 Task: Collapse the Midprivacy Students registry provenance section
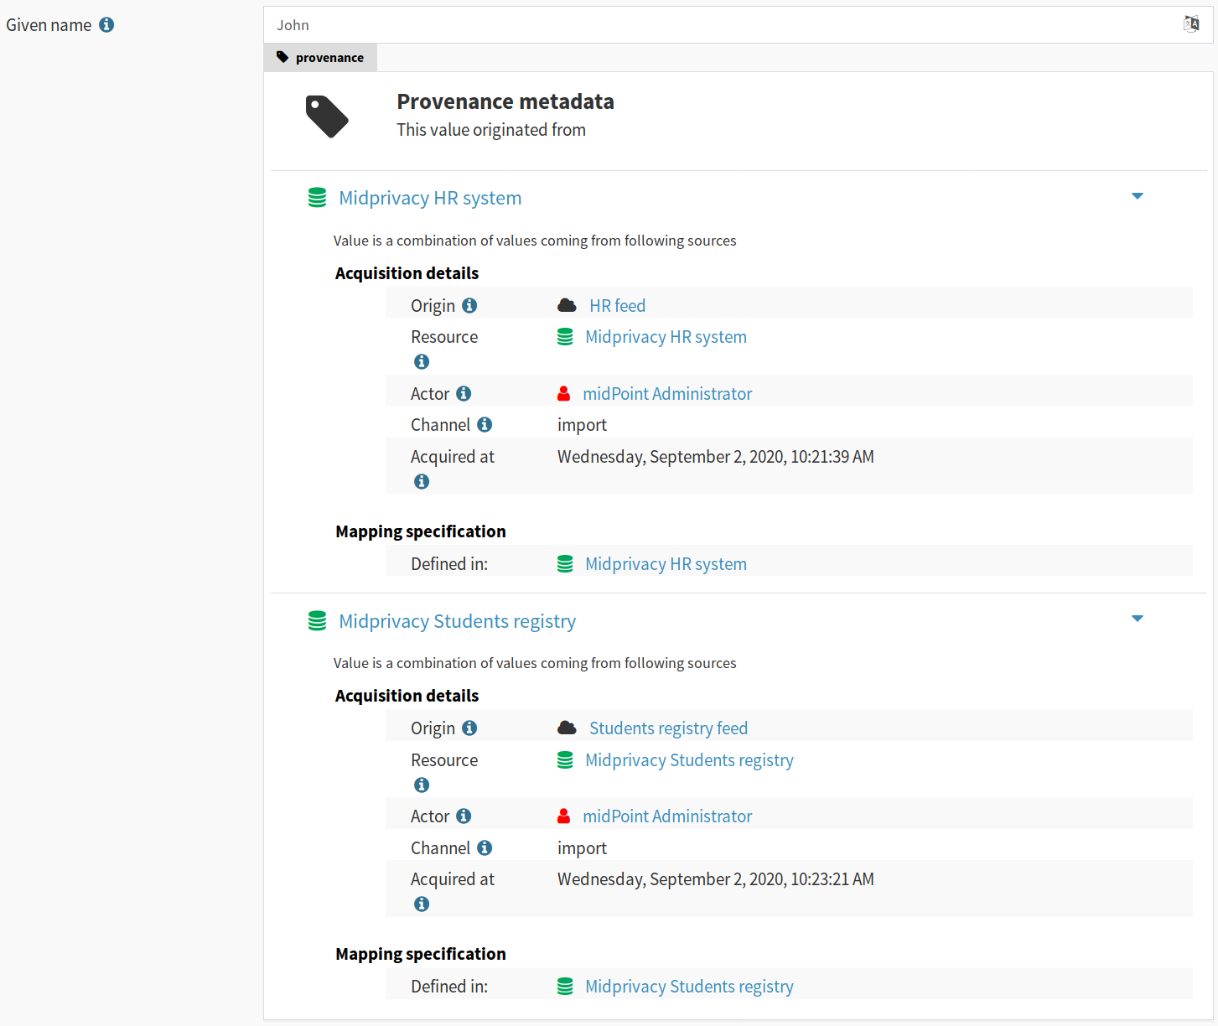tap(1138, 618)
